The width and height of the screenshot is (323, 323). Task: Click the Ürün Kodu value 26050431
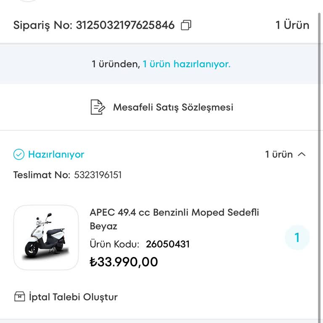168,244
